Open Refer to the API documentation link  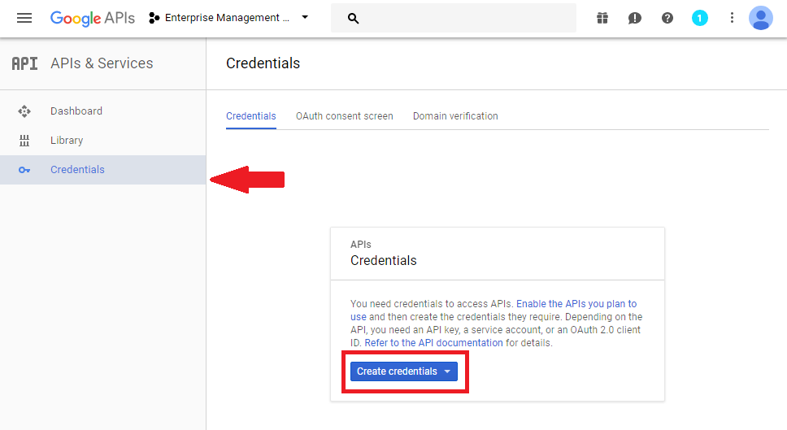point(433,343)
